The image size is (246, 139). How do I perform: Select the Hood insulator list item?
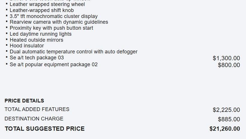point(27,46)
